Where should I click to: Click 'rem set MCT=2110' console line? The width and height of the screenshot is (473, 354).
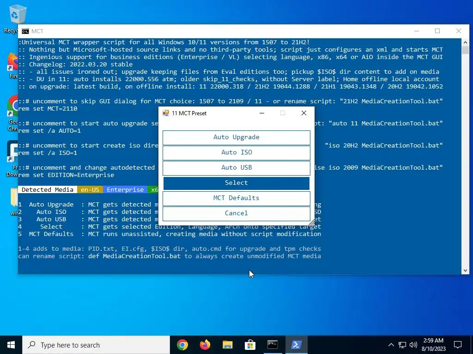tap(48, 109)
